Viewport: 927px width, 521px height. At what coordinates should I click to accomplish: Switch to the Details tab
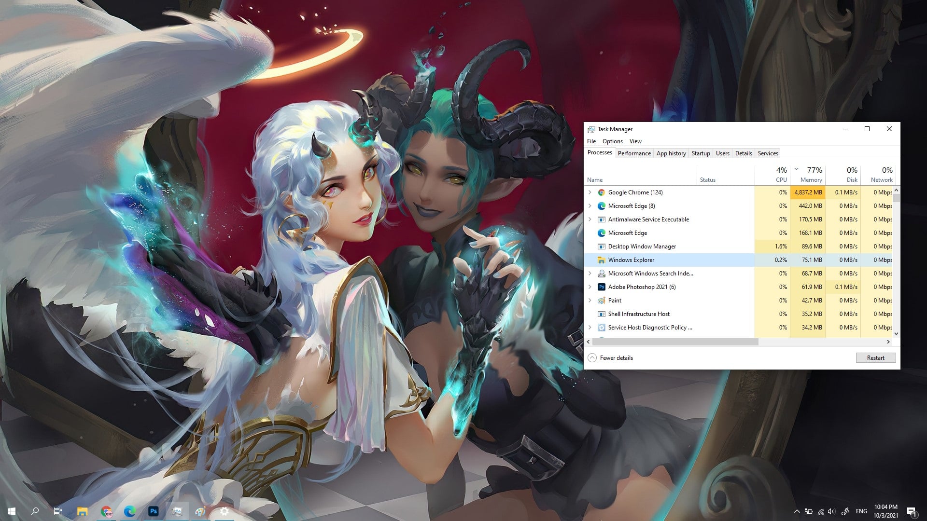pos(744,153)
